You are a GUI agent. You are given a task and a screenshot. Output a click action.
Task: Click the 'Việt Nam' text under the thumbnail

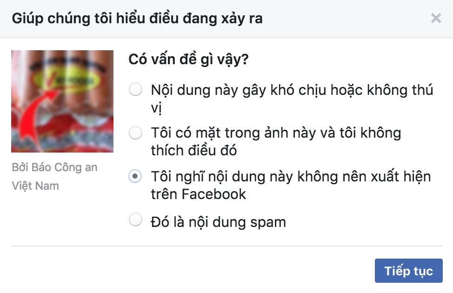coord(35,186)
